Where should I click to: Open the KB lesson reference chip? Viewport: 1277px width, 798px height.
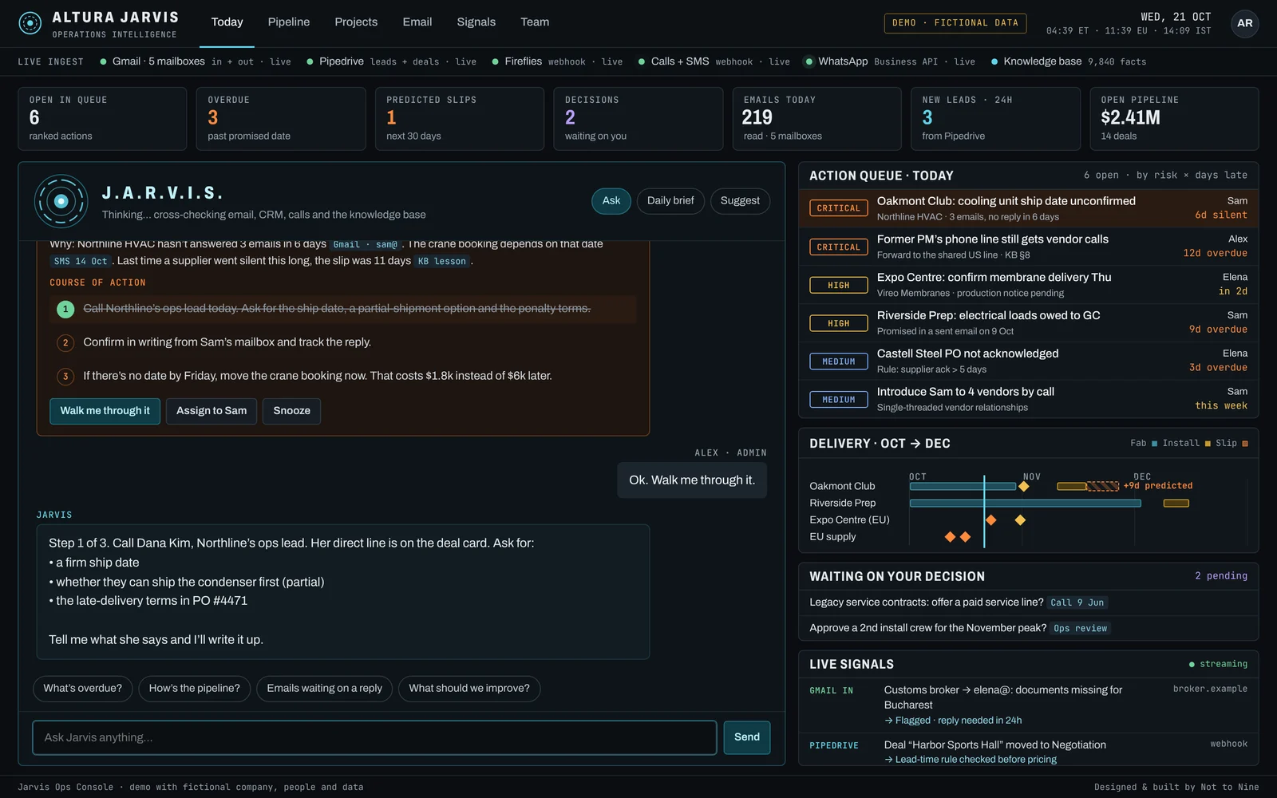441,261
